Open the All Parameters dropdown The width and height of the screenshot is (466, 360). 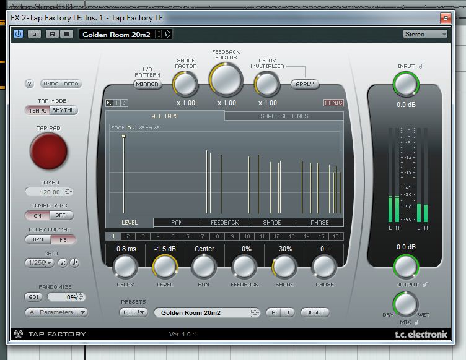coord(56,312)
